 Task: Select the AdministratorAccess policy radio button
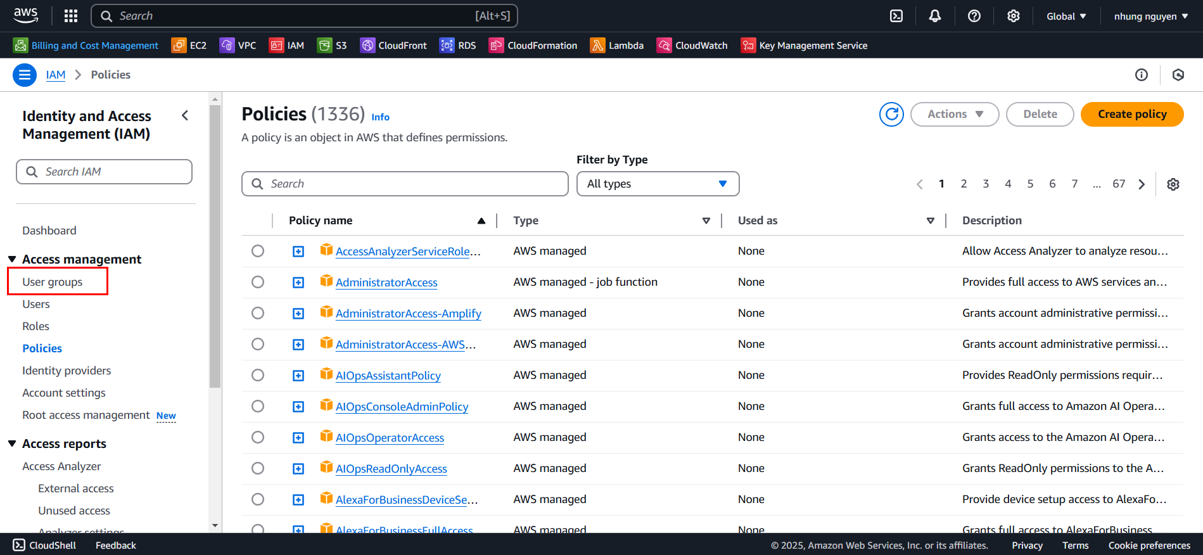coord(258,282)
